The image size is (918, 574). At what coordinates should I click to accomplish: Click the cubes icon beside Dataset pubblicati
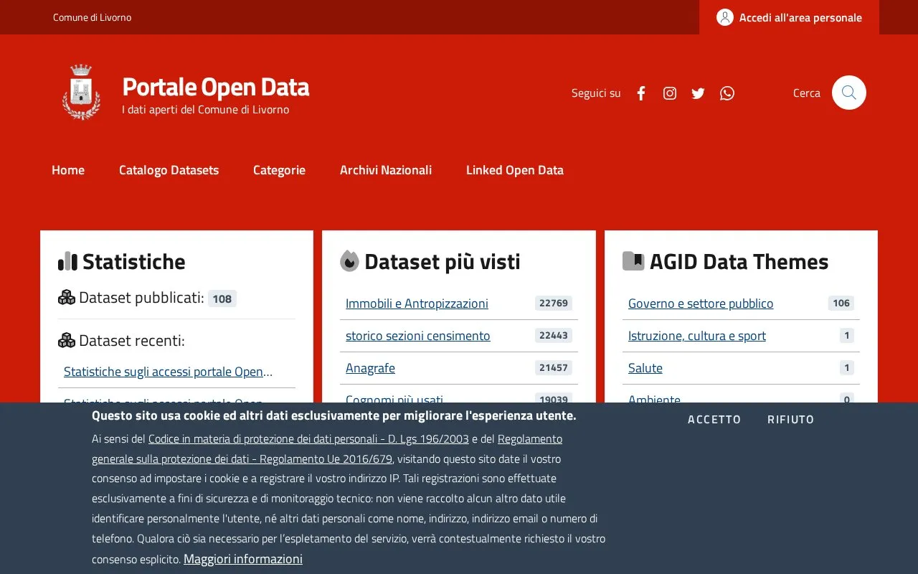[67, 298]
